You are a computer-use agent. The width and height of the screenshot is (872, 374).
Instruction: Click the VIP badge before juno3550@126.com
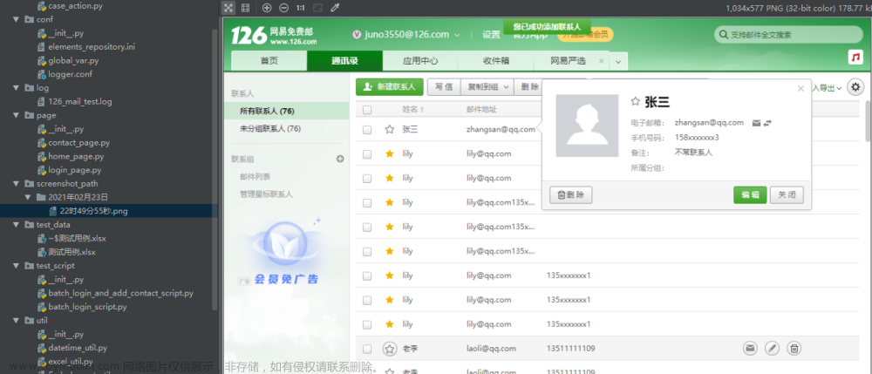point(357,35)
